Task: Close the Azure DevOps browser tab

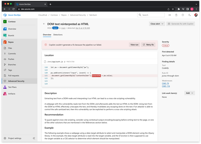Action: click(45, 4)
